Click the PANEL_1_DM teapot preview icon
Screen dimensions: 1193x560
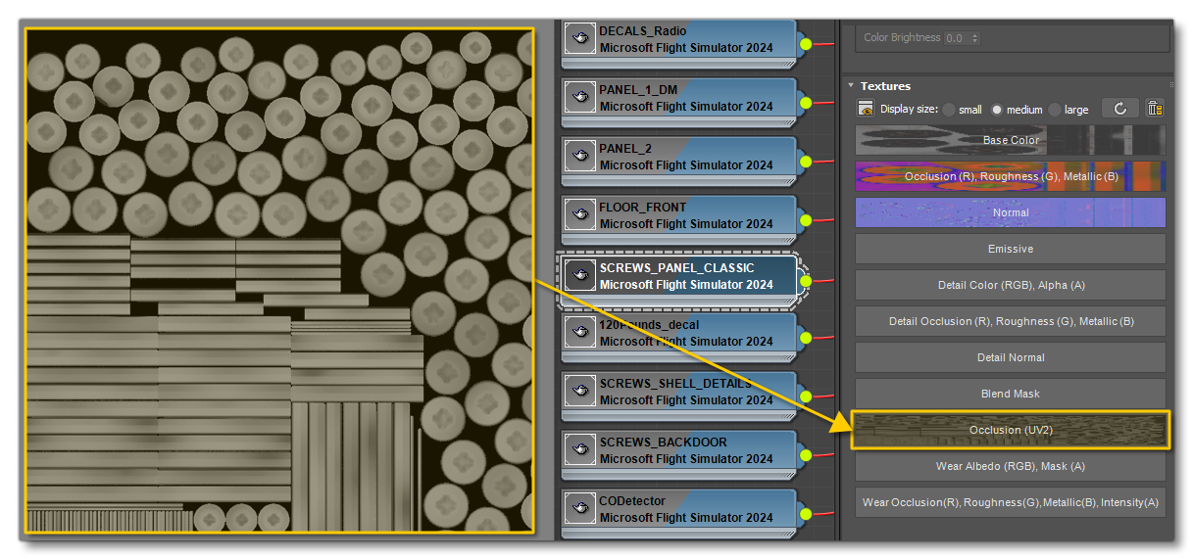(x=579, y=98)
